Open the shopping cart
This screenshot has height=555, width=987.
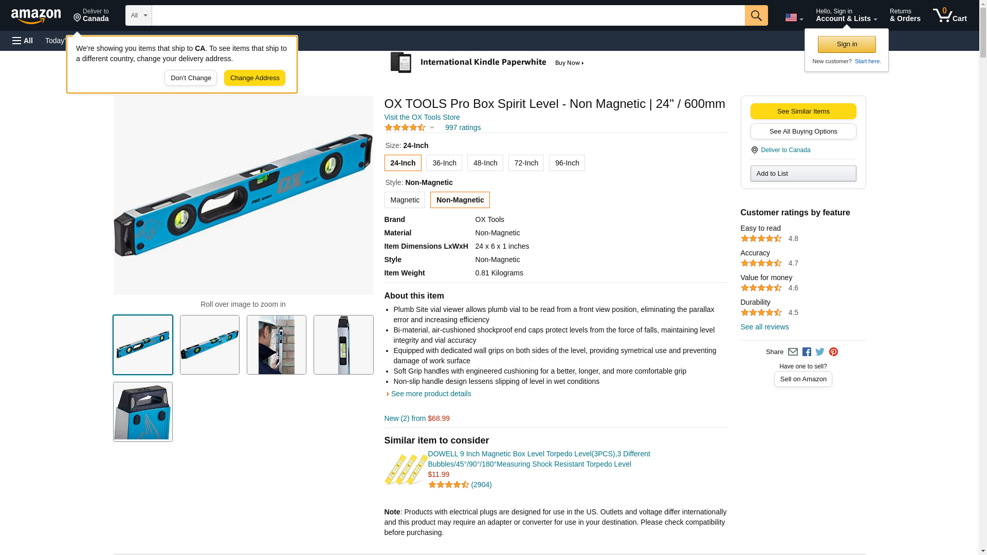coord(949,15)
